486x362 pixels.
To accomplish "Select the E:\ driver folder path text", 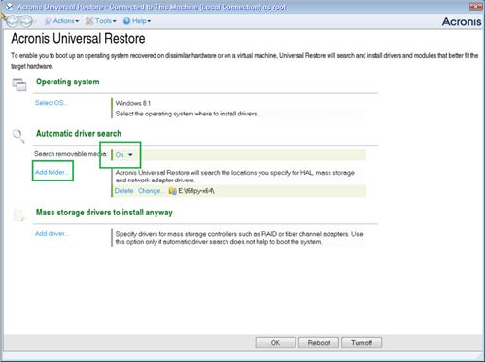I will (196, 191).
